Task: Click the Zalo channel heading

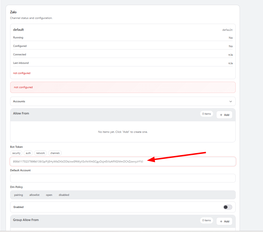Action: (13, 12)
